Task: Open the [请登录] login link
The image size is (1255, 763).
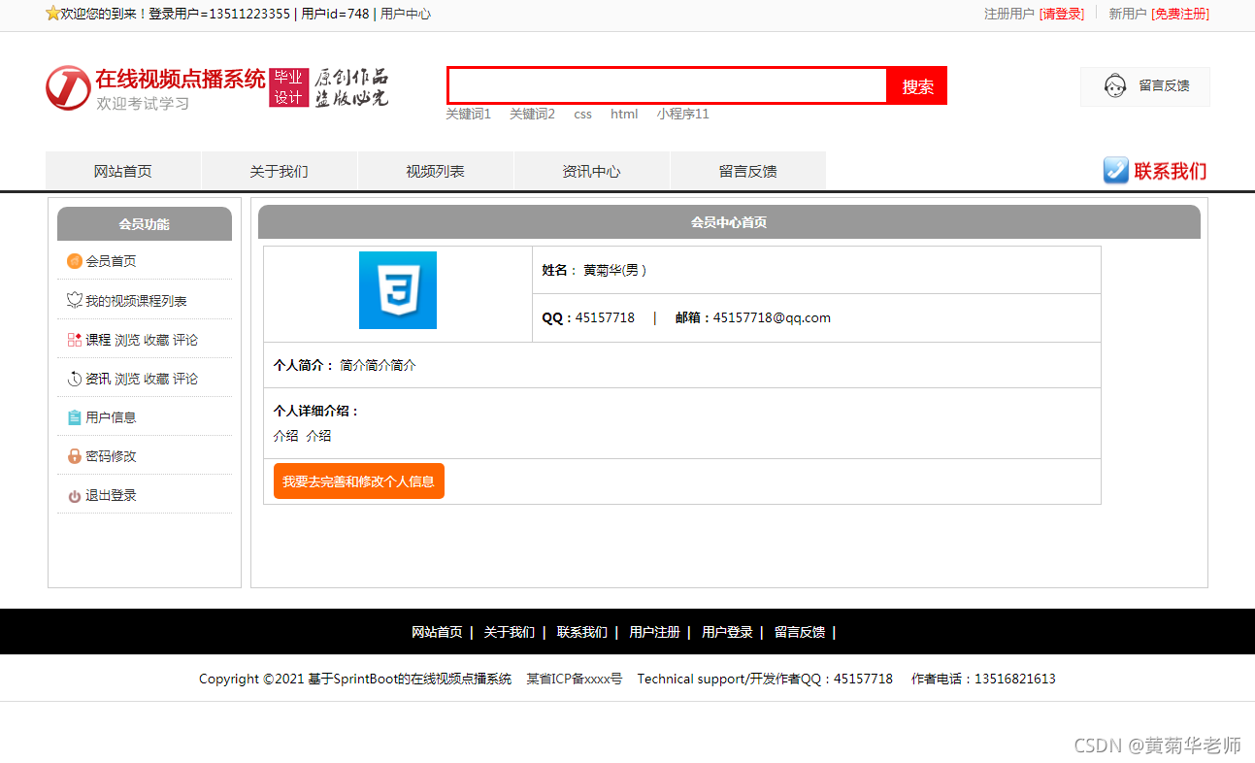Action: pyautogui.click(x=1062, y=15)
